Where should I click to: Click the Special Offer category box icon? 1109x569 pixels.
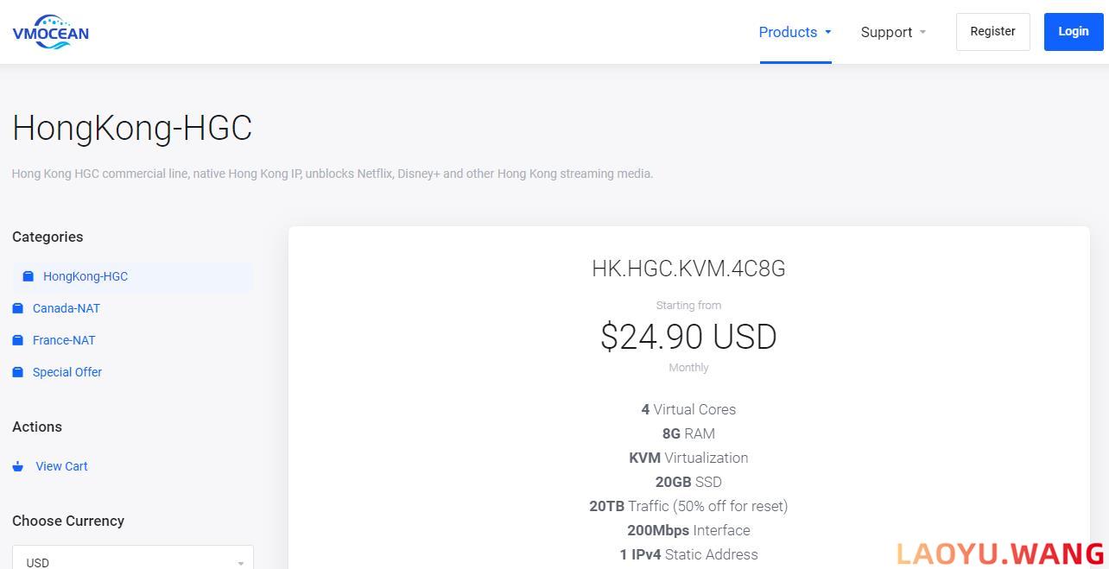click(x=18, y=372)
